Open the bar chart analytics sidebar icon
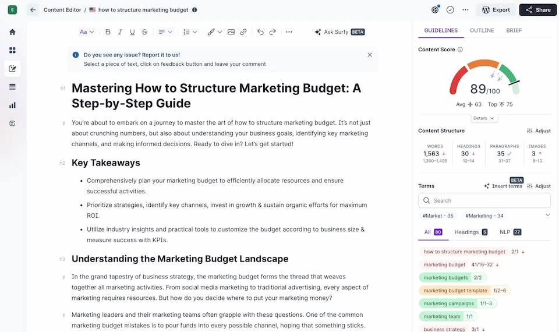This screenshot has height=332, width=559. tap(12, 105)
